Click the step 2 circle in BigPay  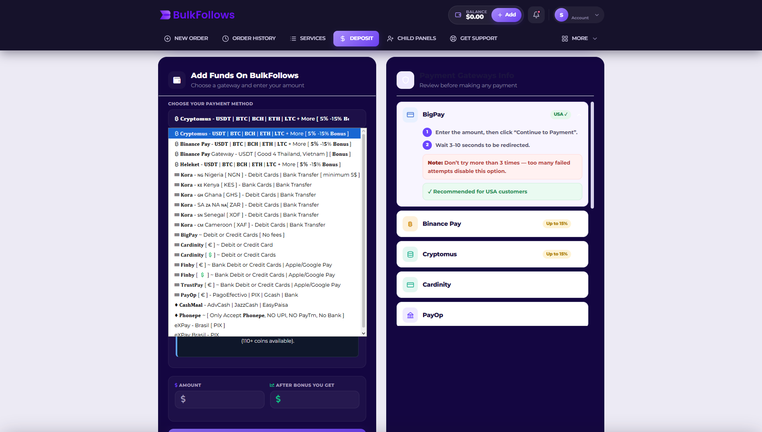(427, 145)
